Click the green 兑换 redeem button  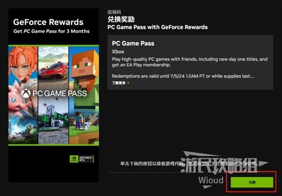pos(252,182)
